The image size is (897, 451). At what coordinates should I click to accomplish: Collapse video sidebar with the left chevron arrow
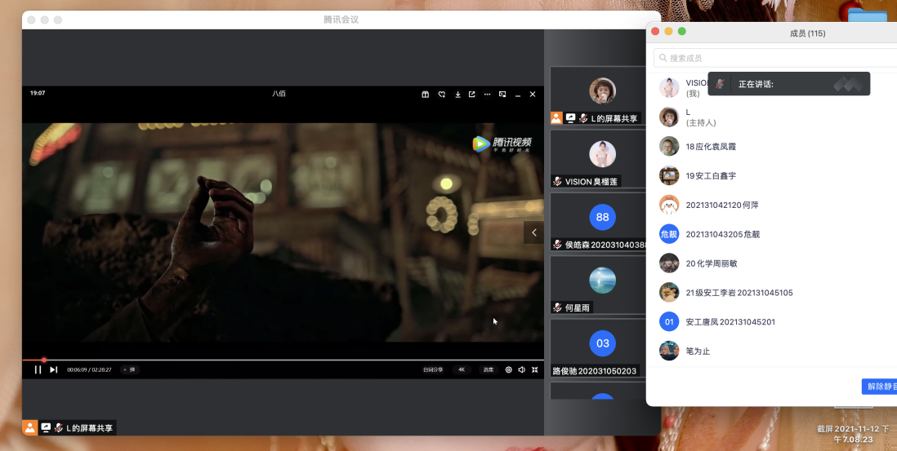tap(533, 232)
